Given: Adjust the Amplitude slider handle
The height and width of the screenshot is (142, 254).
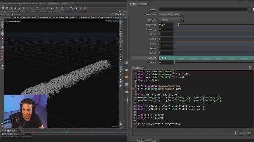Looking at the screenshot, I should (x=178, y=24).
